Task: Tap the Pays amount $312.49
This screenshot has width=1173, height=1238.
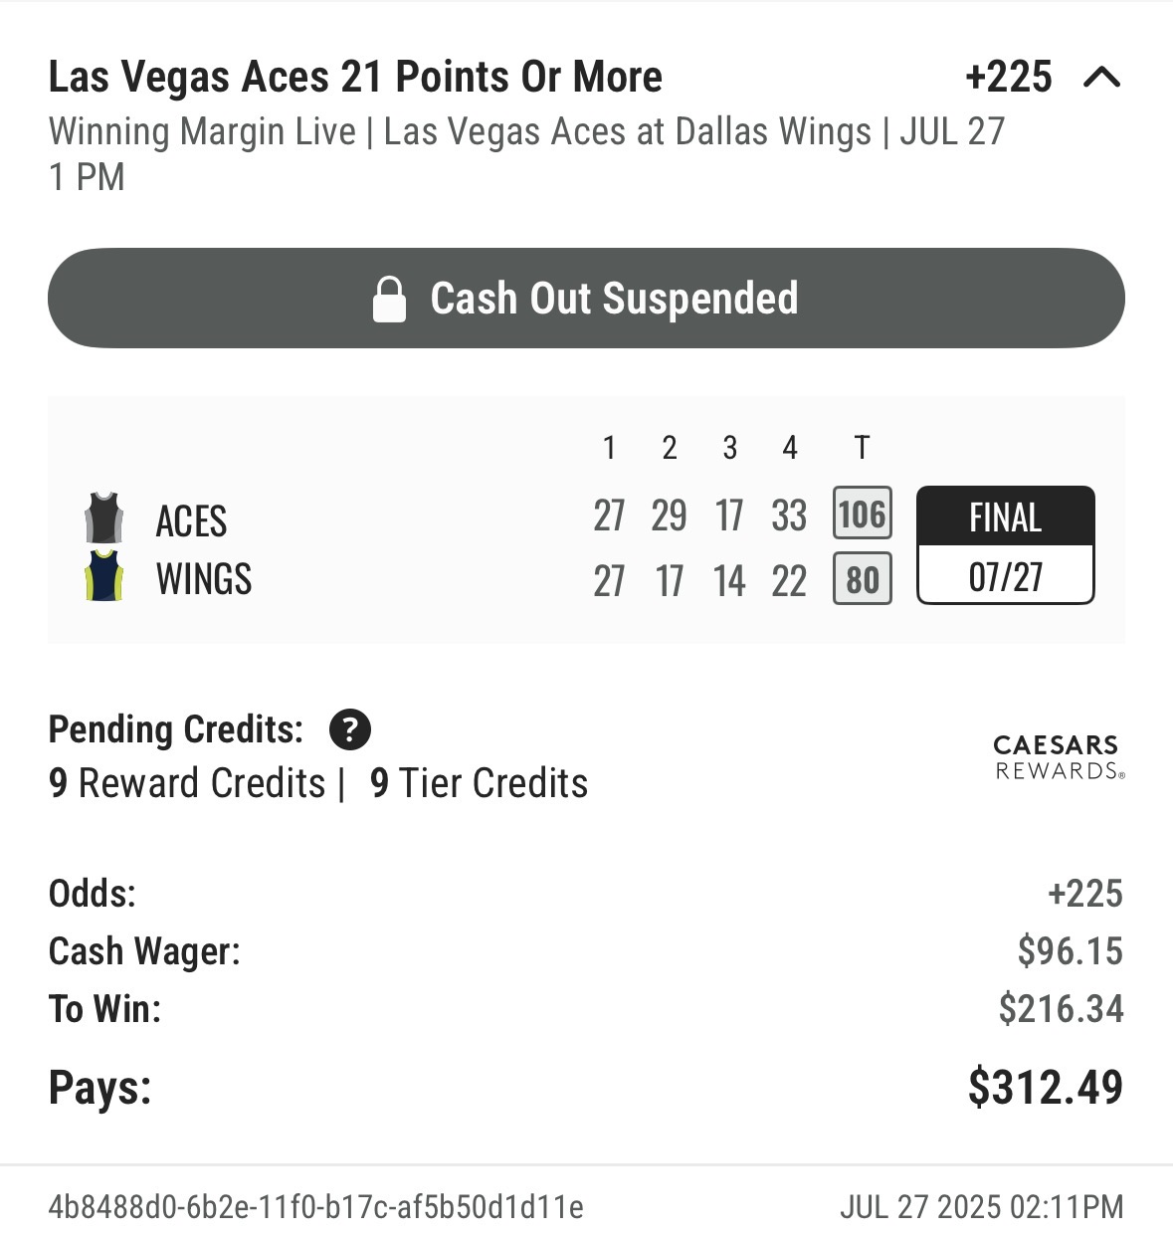Action: point(1046,1087)
